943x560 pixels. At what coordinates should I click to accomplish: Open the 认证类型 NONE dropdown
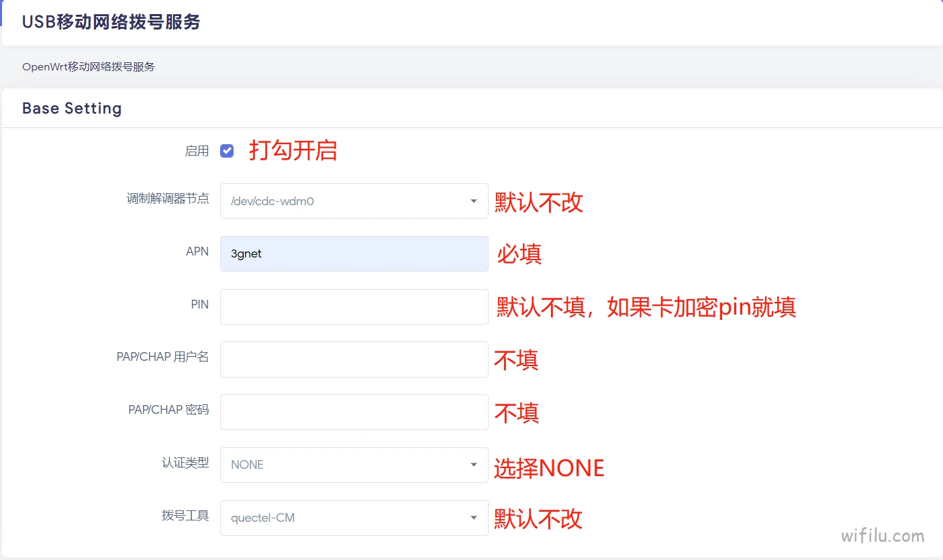(354, 465)
